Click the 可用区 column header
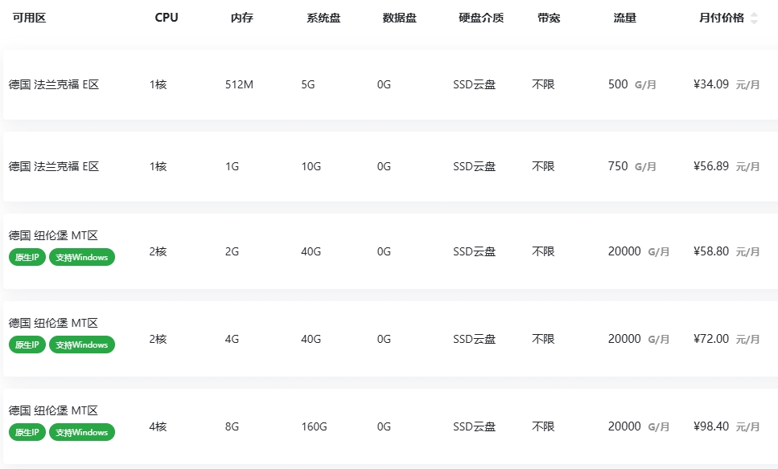778x469 pixels. (29, 18)
